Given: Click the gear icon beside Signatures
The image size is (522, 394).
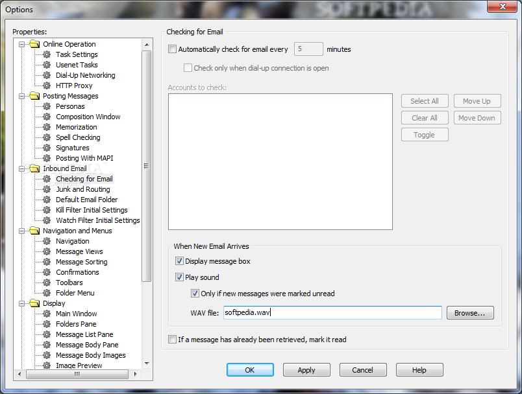Looking at the screenshot, I should [47, 148].
